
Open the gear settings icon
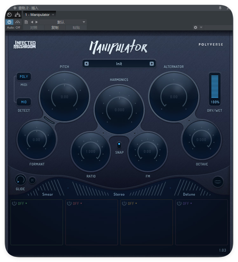195,27
